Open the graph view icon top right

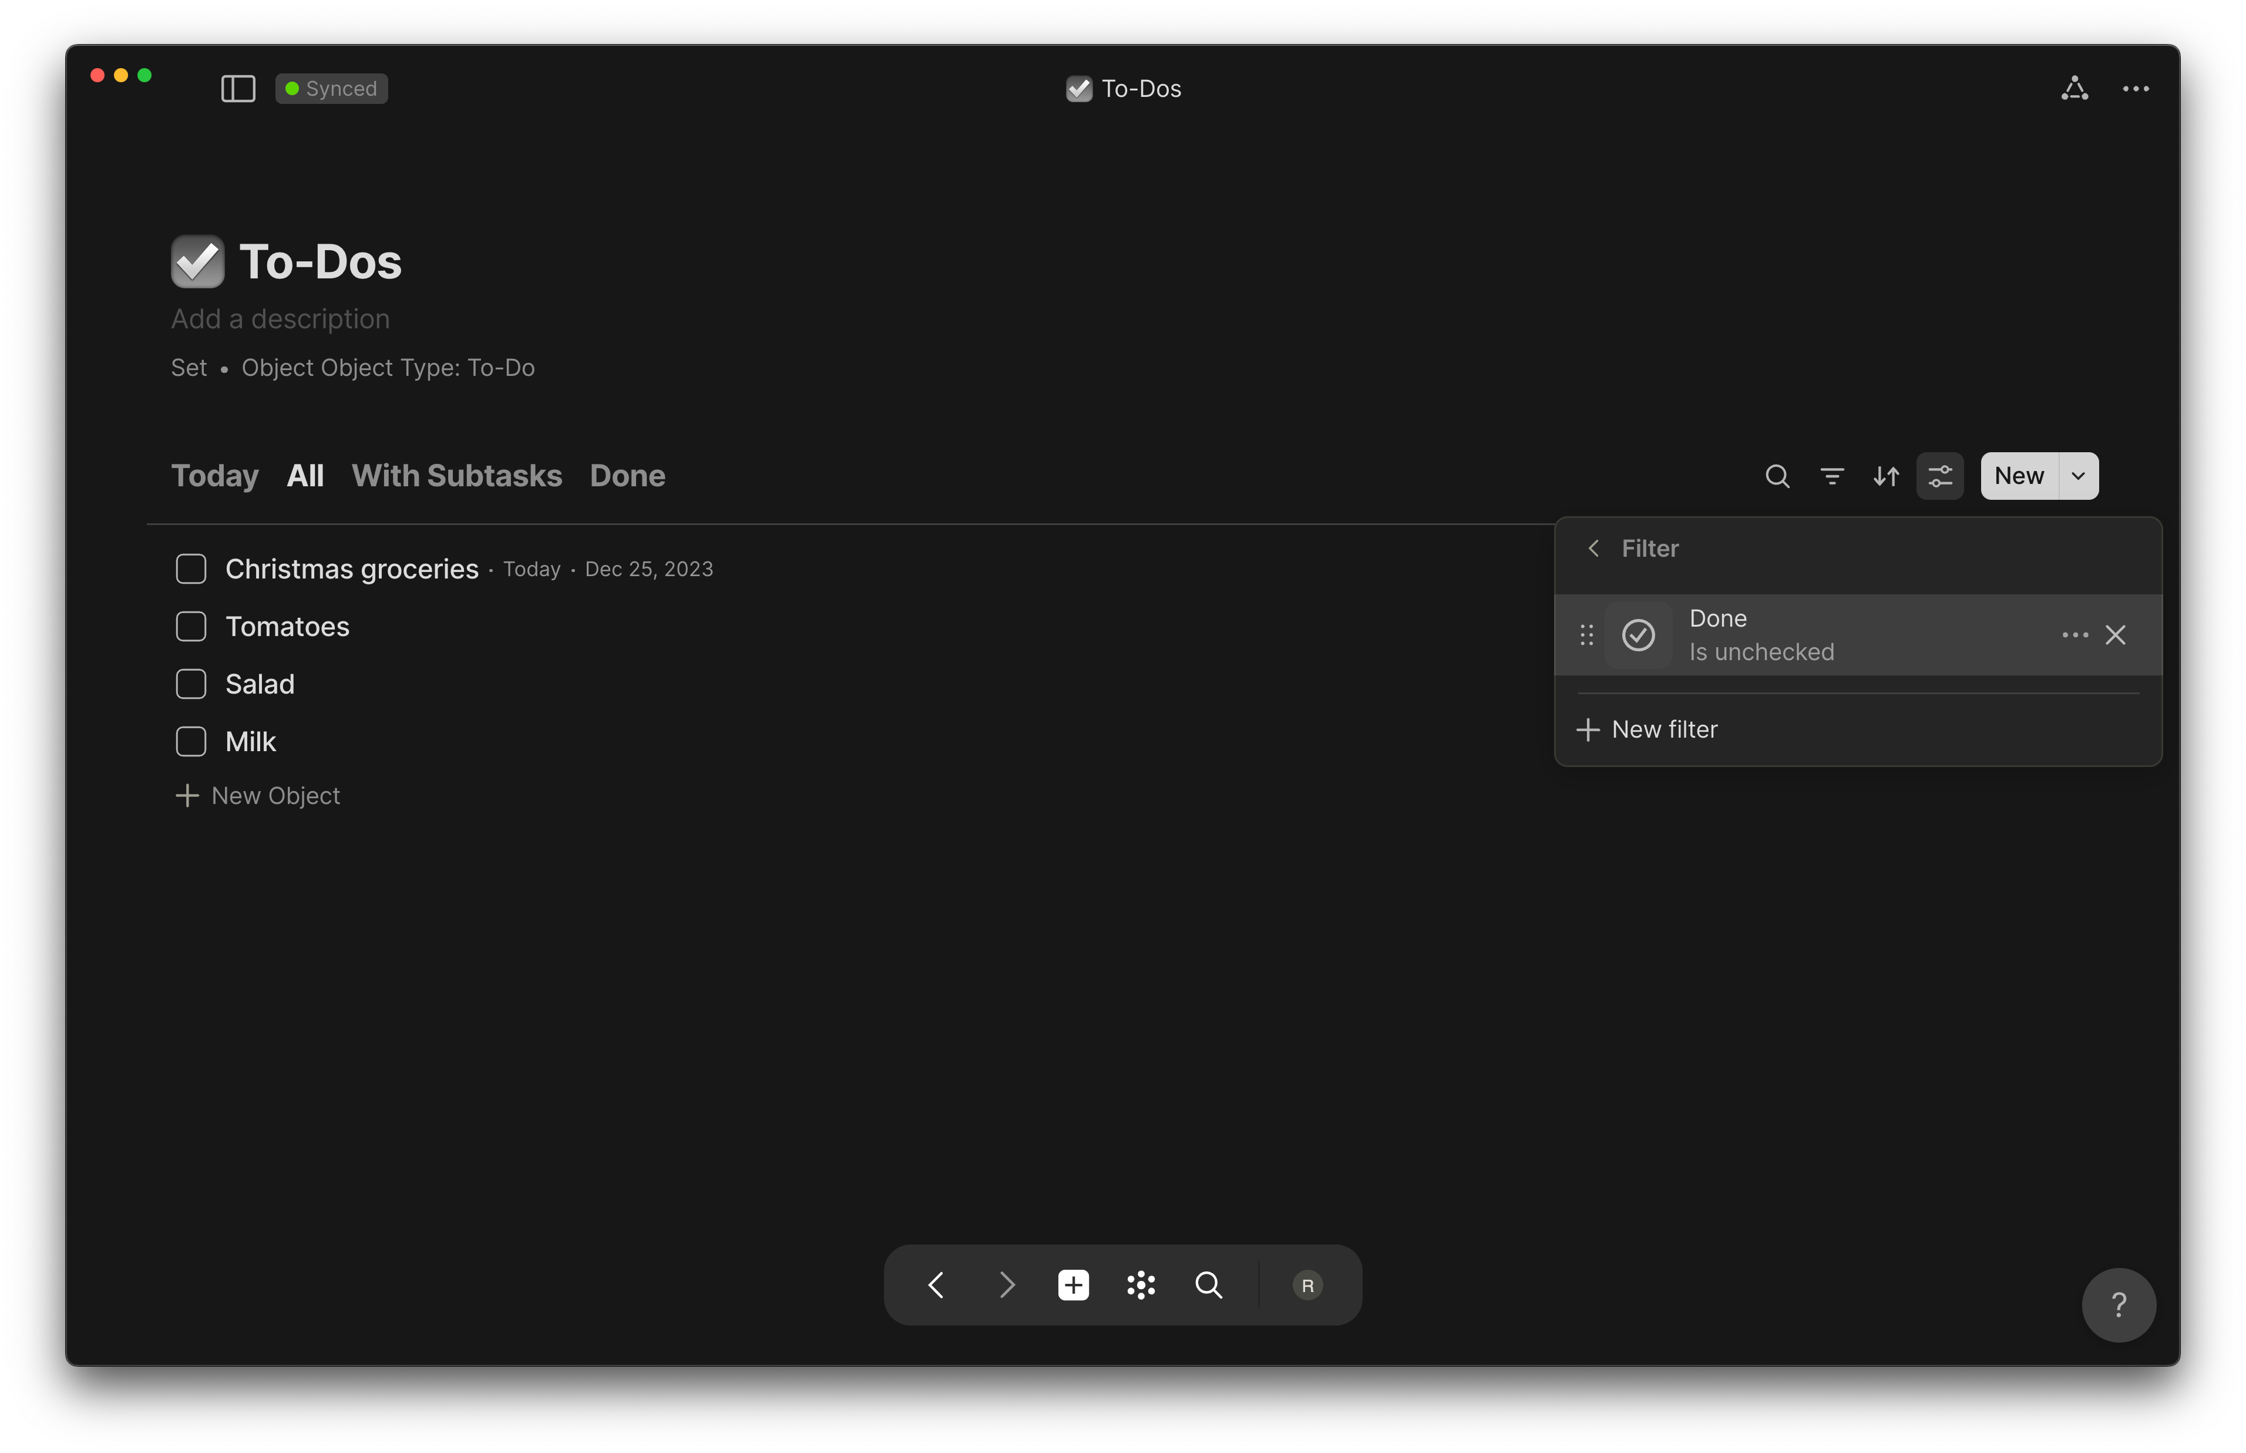2074,88
